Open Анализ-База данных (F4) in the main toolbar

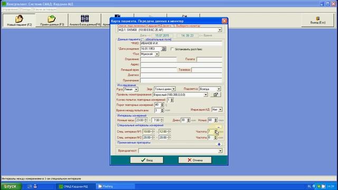click(85, 21)
